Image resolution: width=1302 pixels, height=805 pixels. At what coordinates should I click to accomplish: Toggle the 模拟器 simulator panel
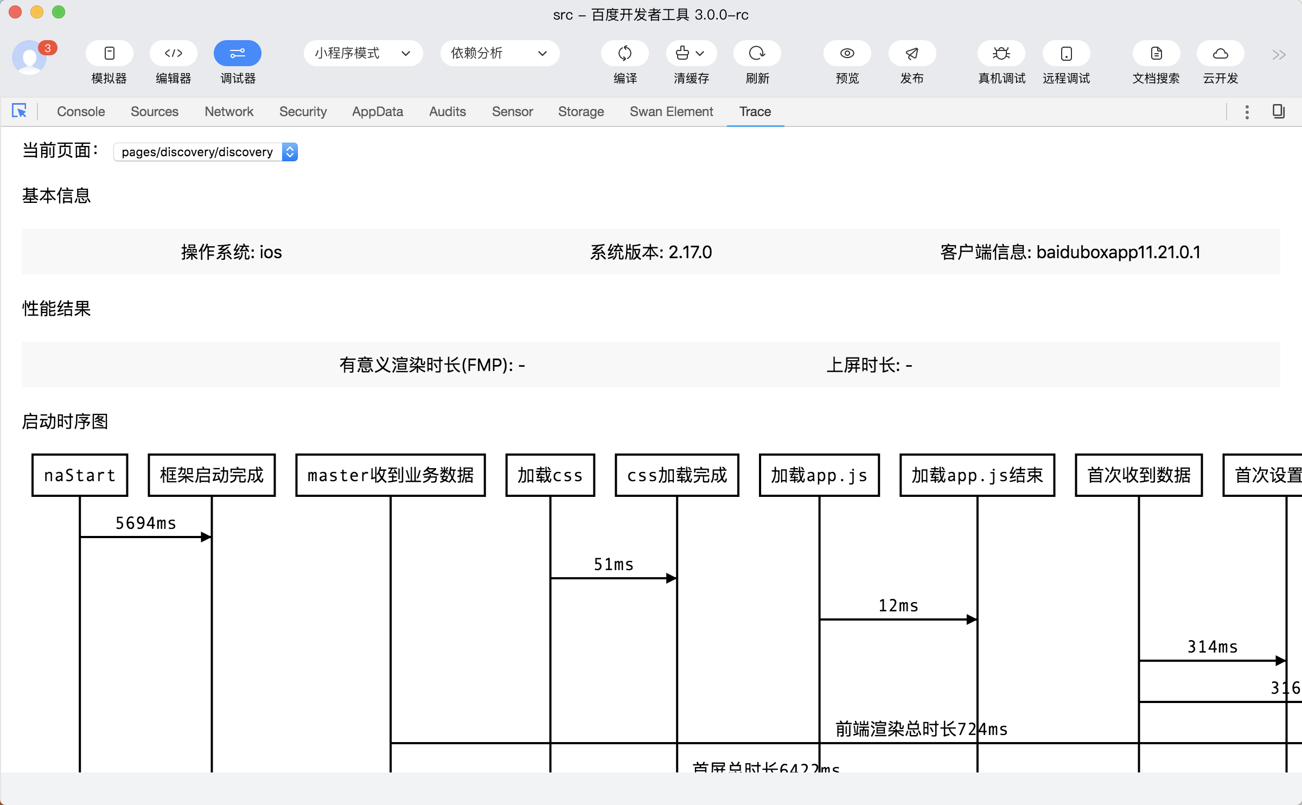tap(109, 53)
